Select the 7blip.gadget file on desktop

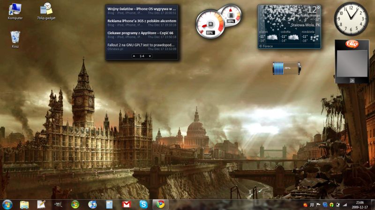point(46,11)
